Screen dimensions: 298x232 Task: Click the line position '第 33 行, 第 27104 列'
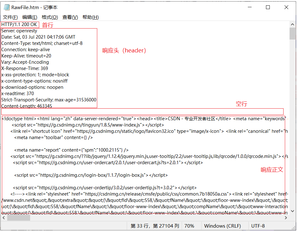(155, 226)
